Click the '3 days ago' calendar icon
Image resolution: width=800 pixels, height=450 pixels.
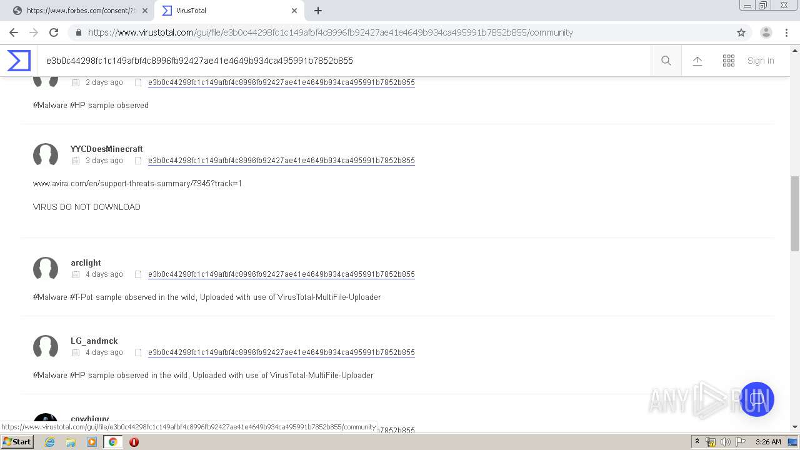(76, 161)
